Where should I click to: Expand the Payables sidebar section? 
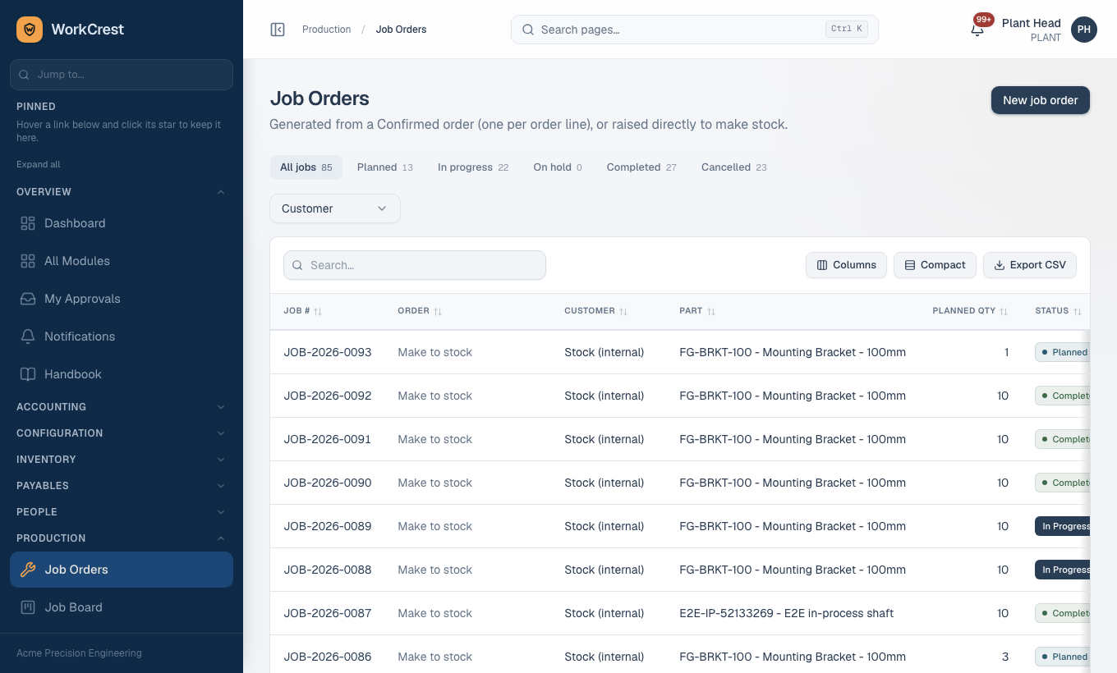pyautogui.click(x=122, y=486)
